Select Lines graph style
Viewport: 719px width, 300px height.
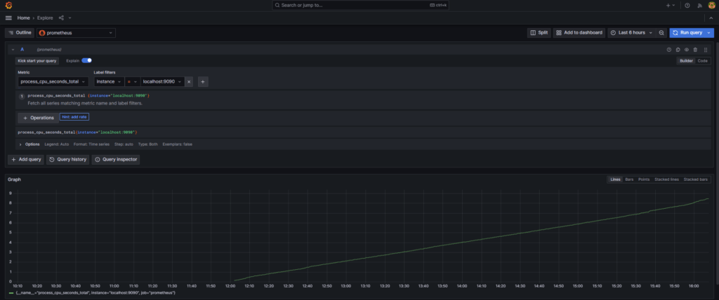[x=615, y=179]
